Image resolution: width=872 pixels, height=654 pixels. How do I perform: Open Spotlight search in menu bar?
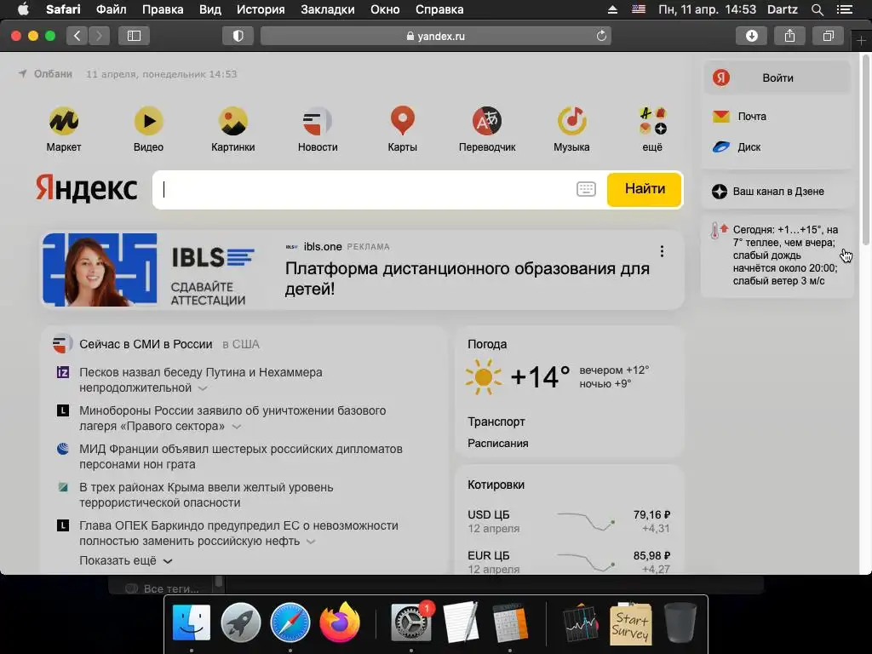[x=817, y=9]
